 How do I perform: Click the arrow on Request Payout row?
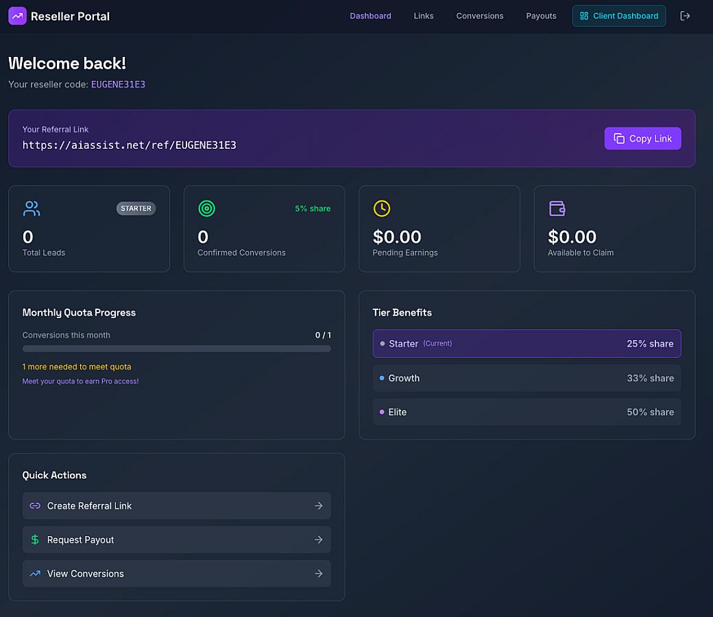pos(318,540)
